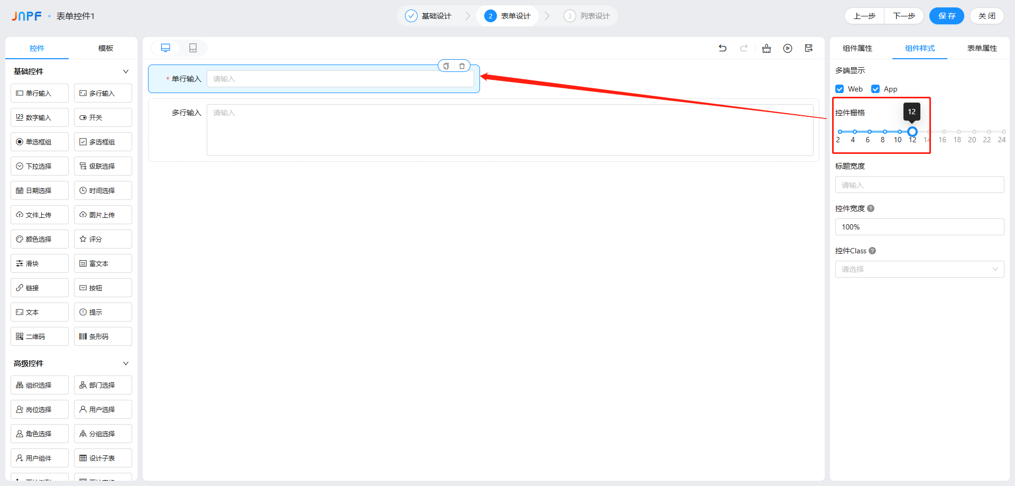The image size is (1015, 486).
Task: Delete the selected 单行输入 component
Action: click(x=462, y=66)
